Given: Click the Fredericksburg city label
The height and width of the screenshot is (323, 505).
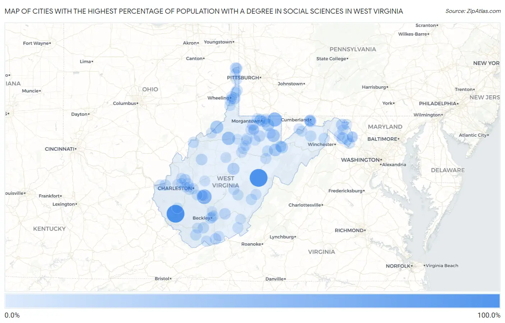Looking at the screenshot, I should (346, 191).
